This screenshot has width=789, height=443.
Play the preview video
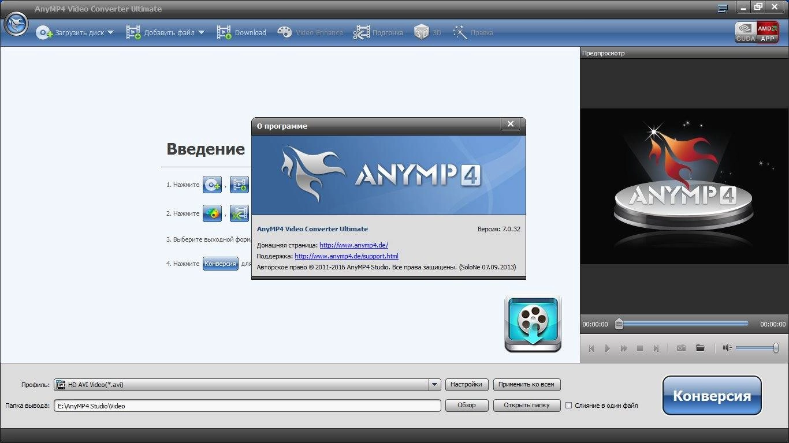(608, 348)
